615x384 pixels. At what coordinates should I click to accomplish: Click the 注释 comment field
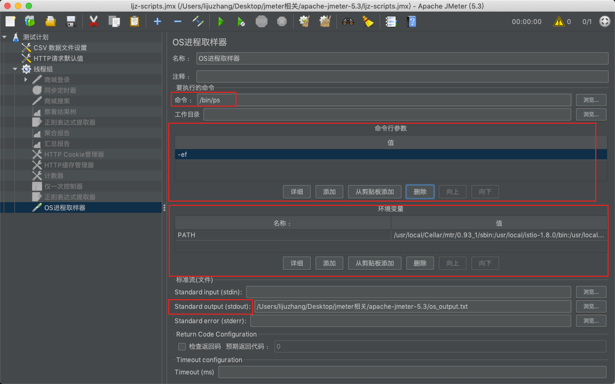click(x=402, y=76)
